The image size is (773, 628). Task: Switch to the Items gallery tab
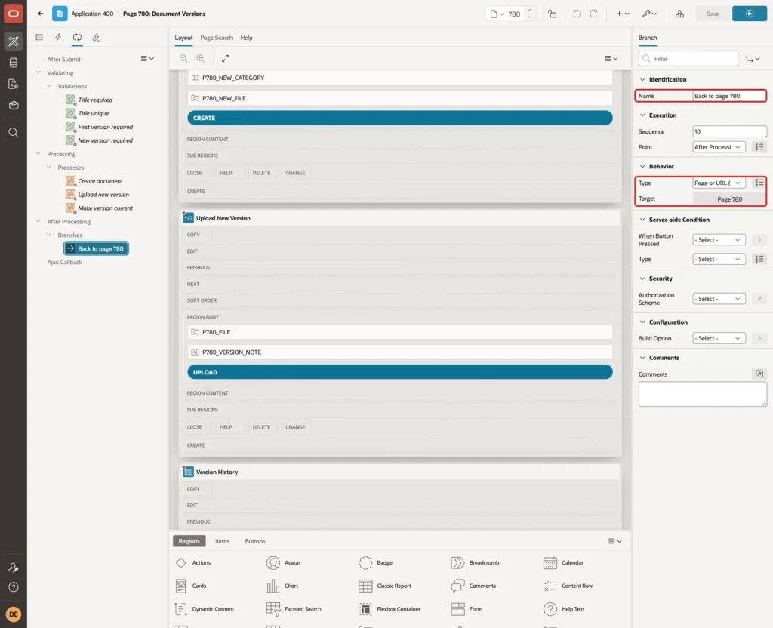pos(223,541)
